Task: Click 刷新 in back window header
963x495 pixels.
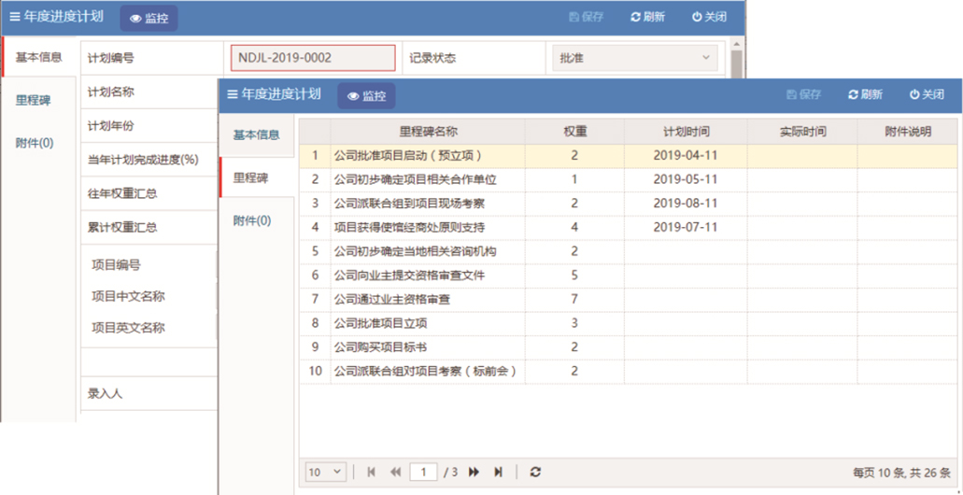Action: pos(647,17)
